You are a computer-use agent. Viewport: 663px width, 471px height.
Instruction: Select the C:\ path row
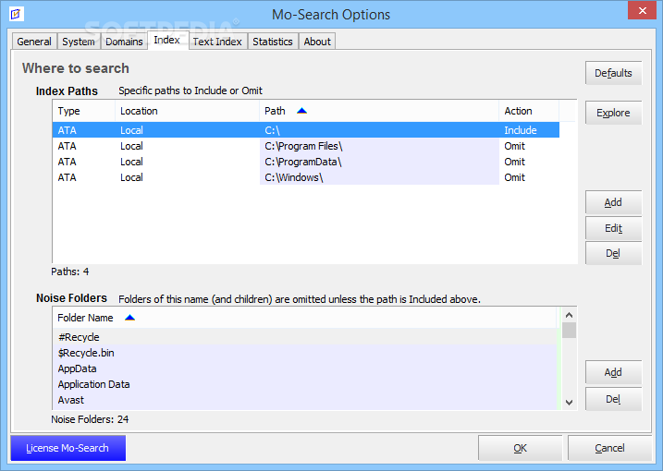coord(306,130)
